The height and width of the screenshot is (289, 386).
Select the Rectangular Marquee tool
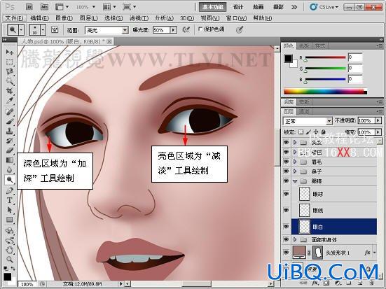pyautogui.click(x=10, y=62)
